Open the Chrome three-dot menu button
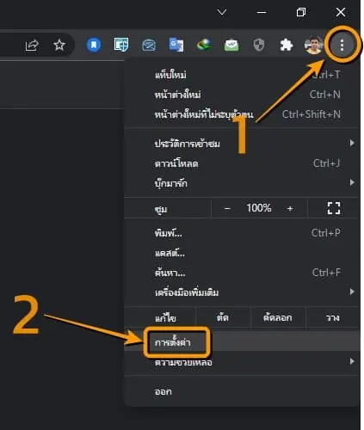The height and width of the screenshot is (430, 364). pyautogui.click(x=342, y=45)
